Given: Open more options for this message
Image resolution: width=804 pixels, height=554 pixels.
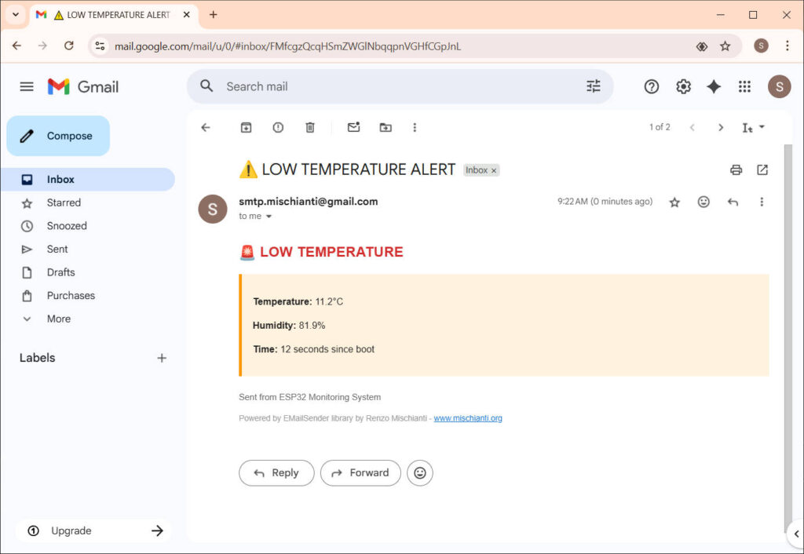Looking at the screenshot, I should (761, 202).
